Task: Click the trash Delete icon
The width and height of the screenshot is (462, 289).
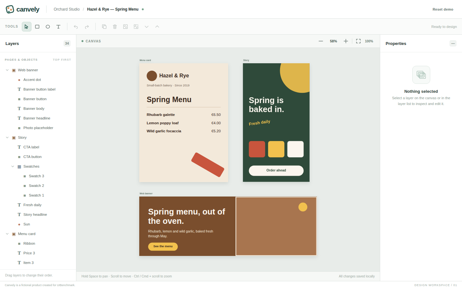Action: coord(115,27)
